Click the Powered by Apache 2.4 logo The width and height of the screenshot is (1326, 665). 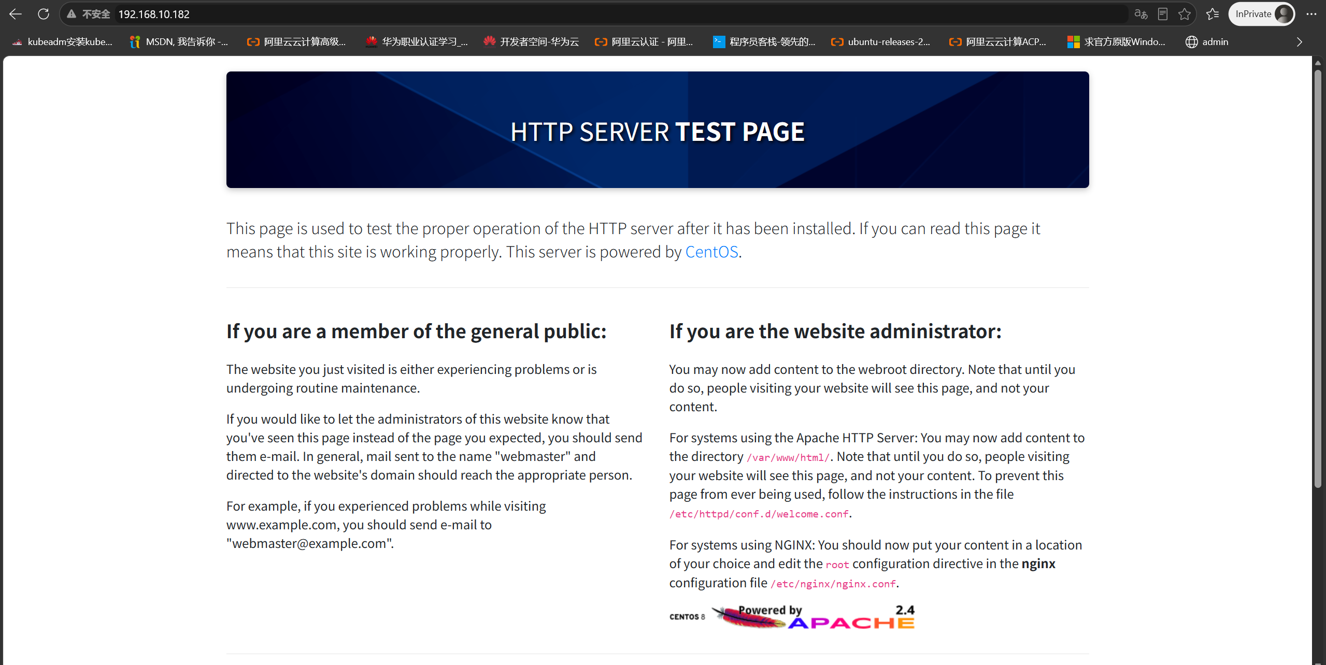click(x=814, y=617)
